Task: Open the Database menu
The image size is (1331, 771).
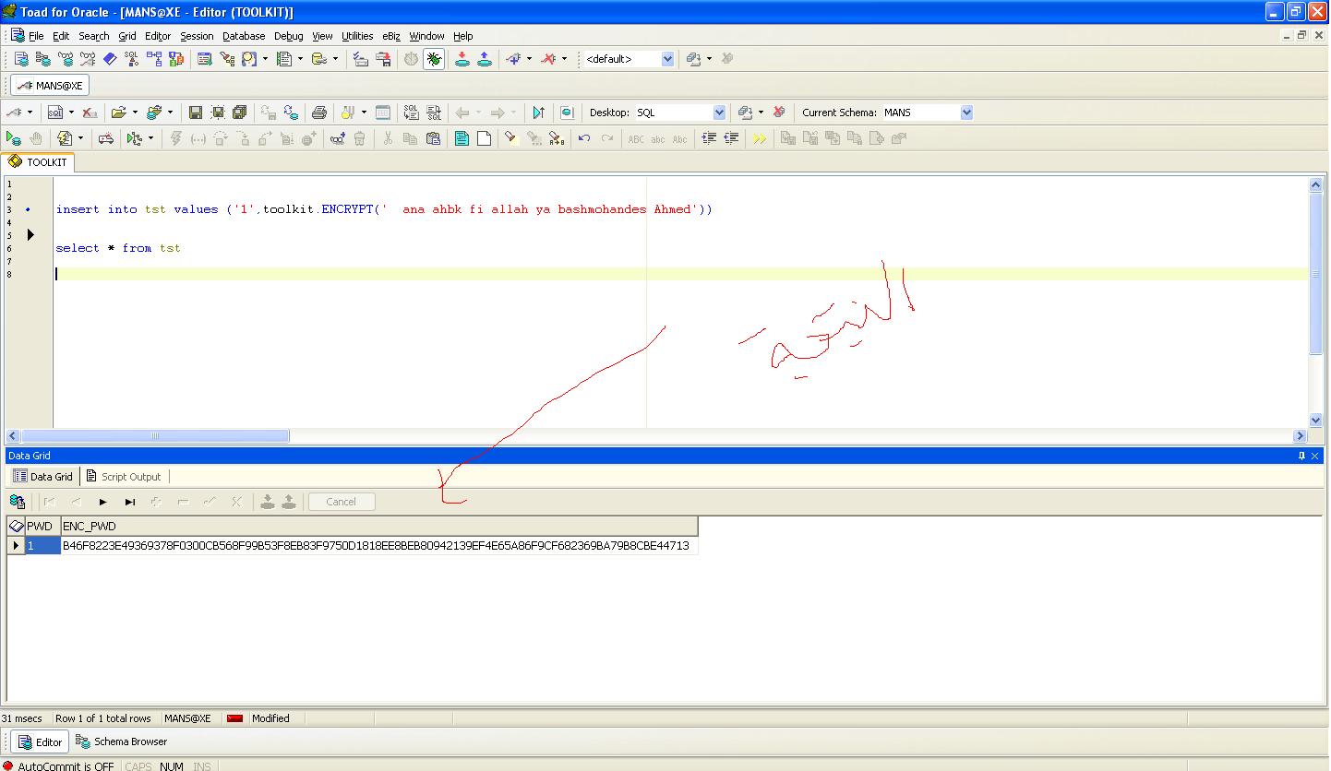Action: 244,36
